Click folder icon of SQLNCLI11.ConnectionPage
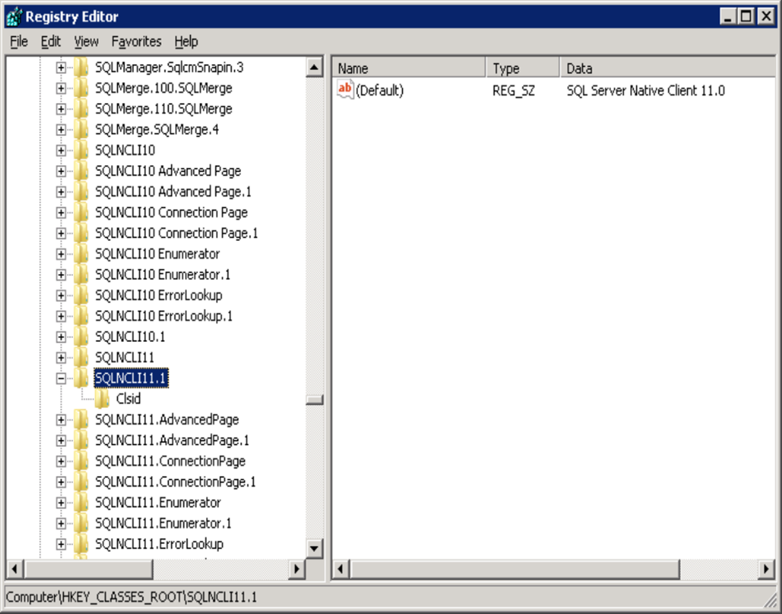The image size is (782, 614). point(81,461)
